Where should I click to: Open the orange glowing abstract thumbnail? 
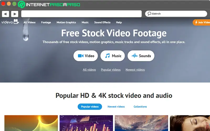point(31,123)
